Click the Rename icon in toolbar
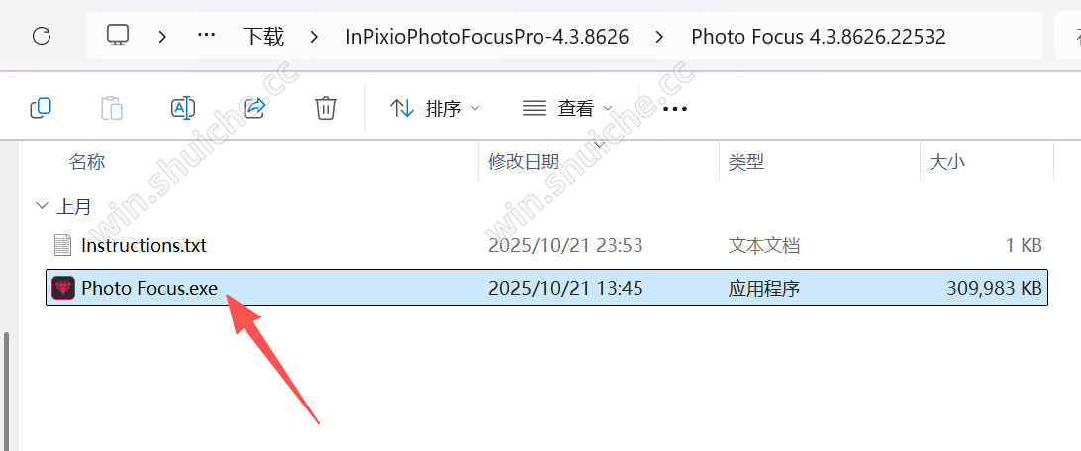Image resolution: width=1081 pixels, height=451 pixels. pyautogui.click(x=183, y=108)
